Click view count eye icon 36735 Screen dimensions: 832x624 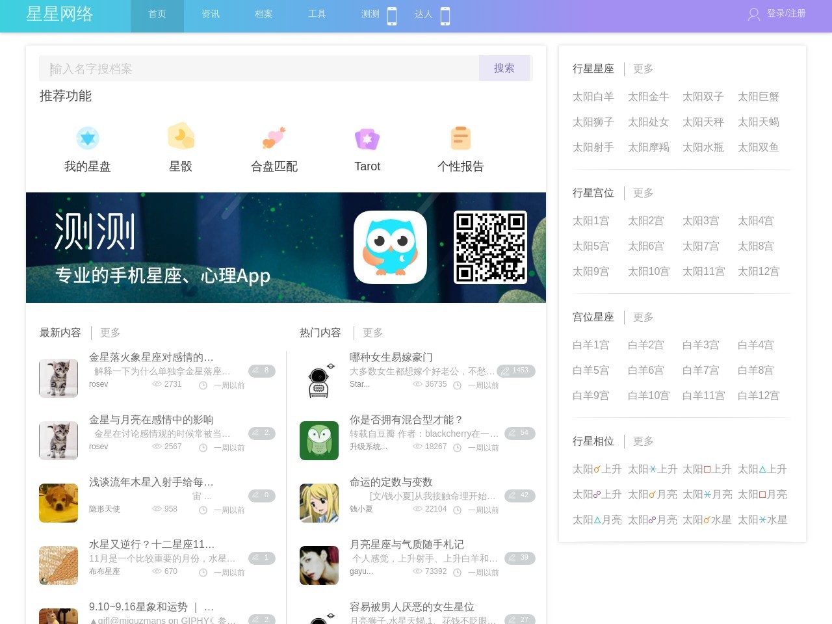(417, 384)
